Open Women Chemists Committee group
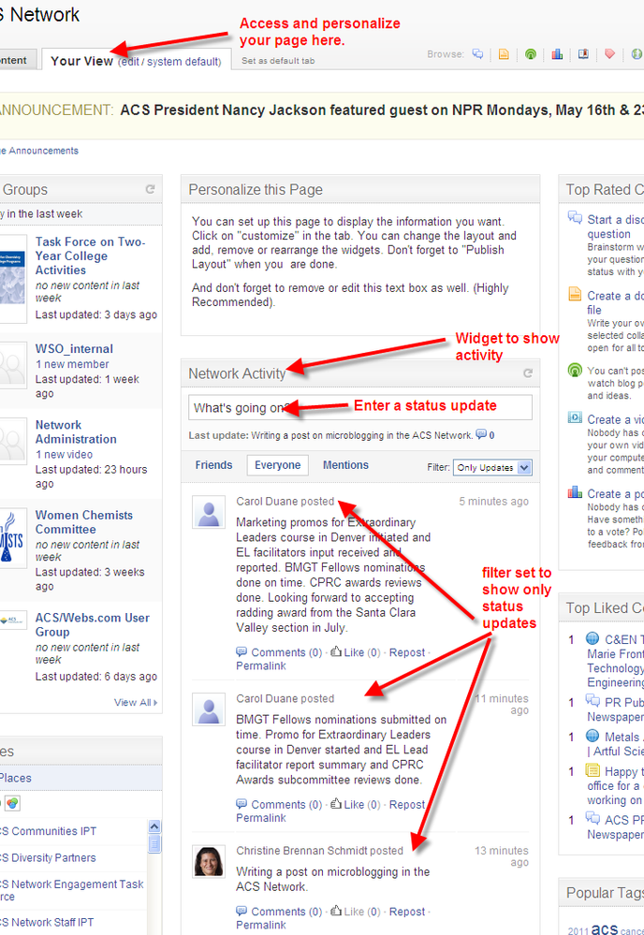This screenshot has height=935, width=644. (x=84, y=522)
